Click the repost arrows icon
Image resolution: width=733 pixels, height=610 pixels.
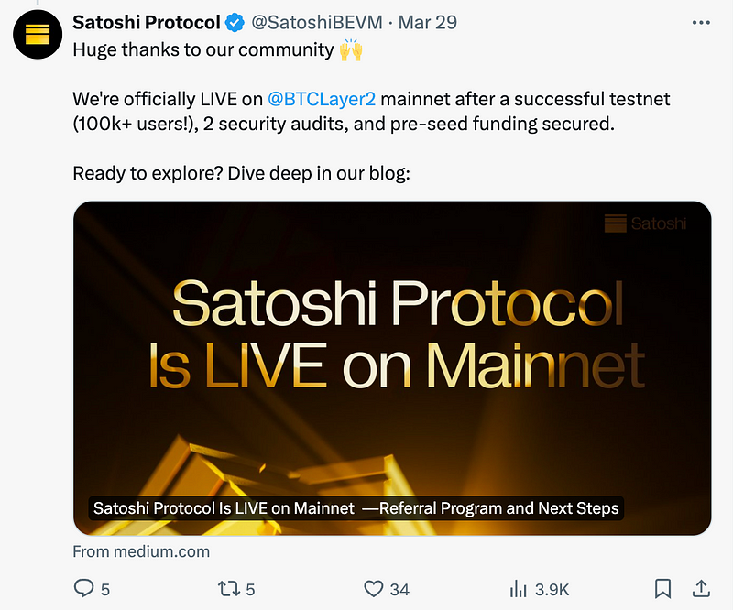tap(229, 589)
